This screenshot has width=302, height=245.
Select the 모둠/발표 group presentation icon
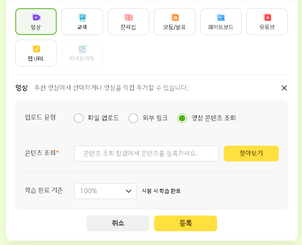point(175,17)
